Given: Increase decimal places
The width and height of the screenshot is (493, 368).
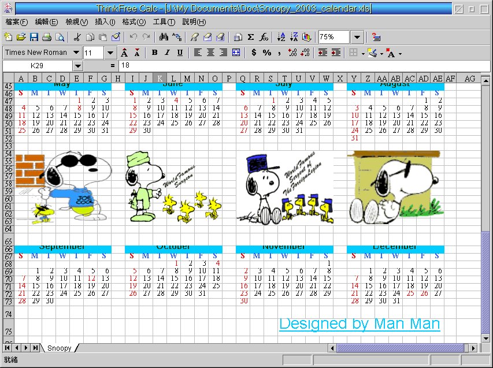Looking at the screenshot, I should pos(292,53).
